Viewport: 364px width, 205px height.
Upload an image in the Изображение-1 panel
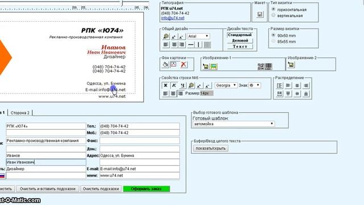(x=206, y=67)
